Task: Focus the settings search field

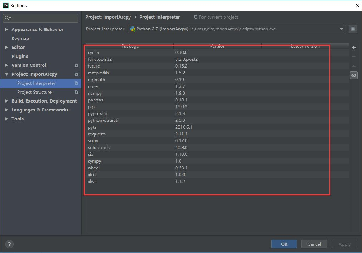Action: 41,18
